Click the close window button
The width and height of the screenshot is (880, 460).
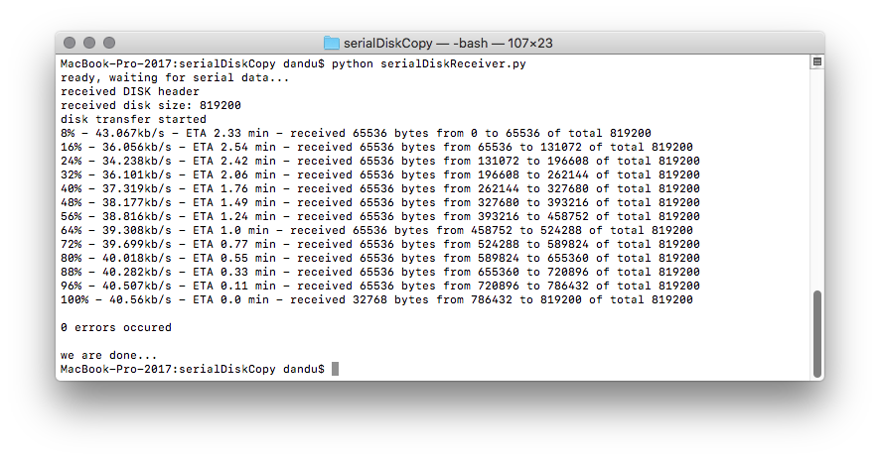point(70,43)
